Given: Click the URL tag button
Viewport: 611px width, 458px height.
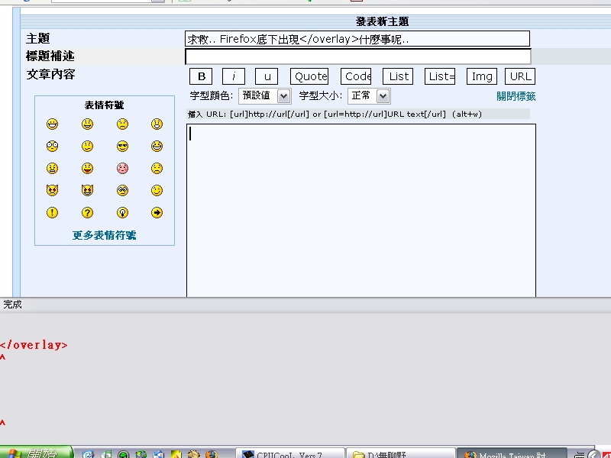Looking at the screenshot, I should pos(520,76).
